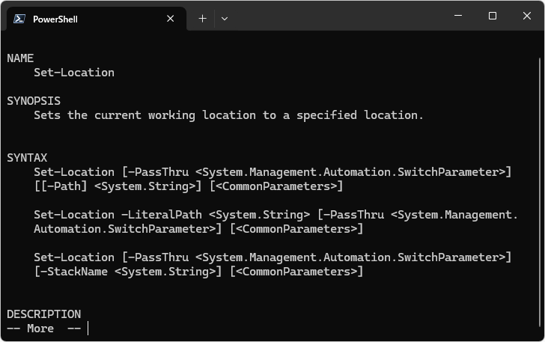
Task: Click the [[-Path] parameter text
Action: tap(61, 186)
